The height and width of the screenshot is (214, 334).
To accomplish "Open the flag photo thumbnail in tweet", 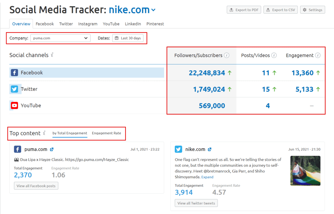I will (x=305, y=171).
